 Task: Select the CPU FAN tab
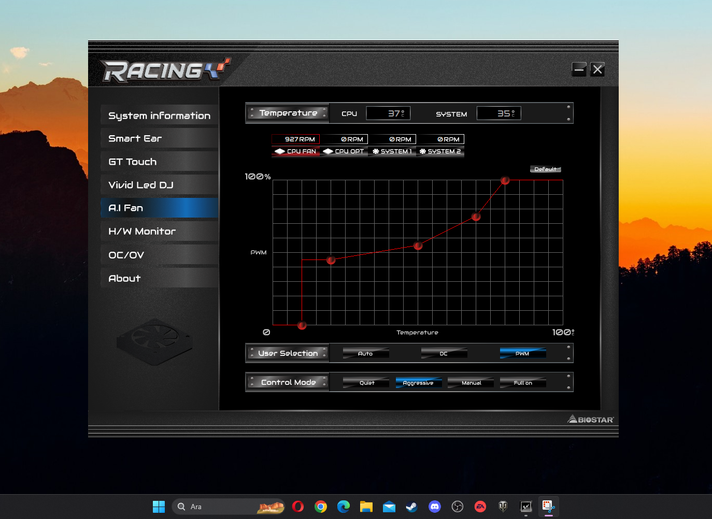click(x=295, y=151)
